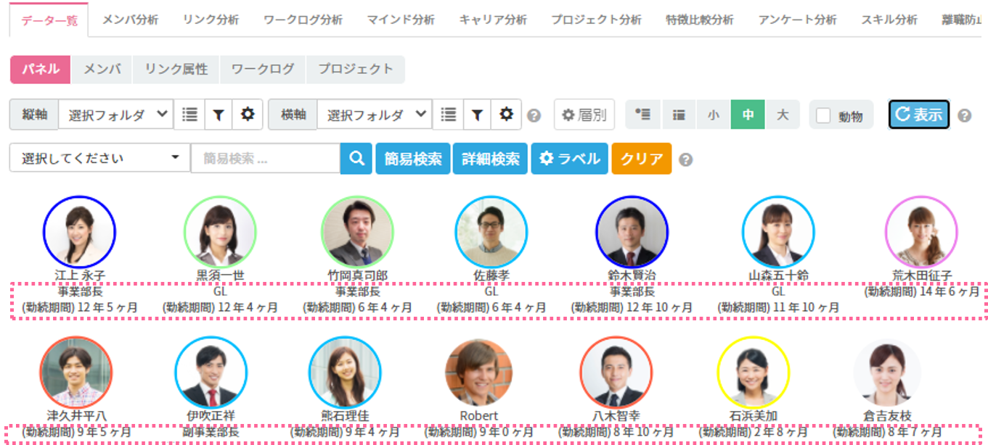Open the ワークログ sub-tab
Screen dimensions: 988x445
click(x=263, y=70)
